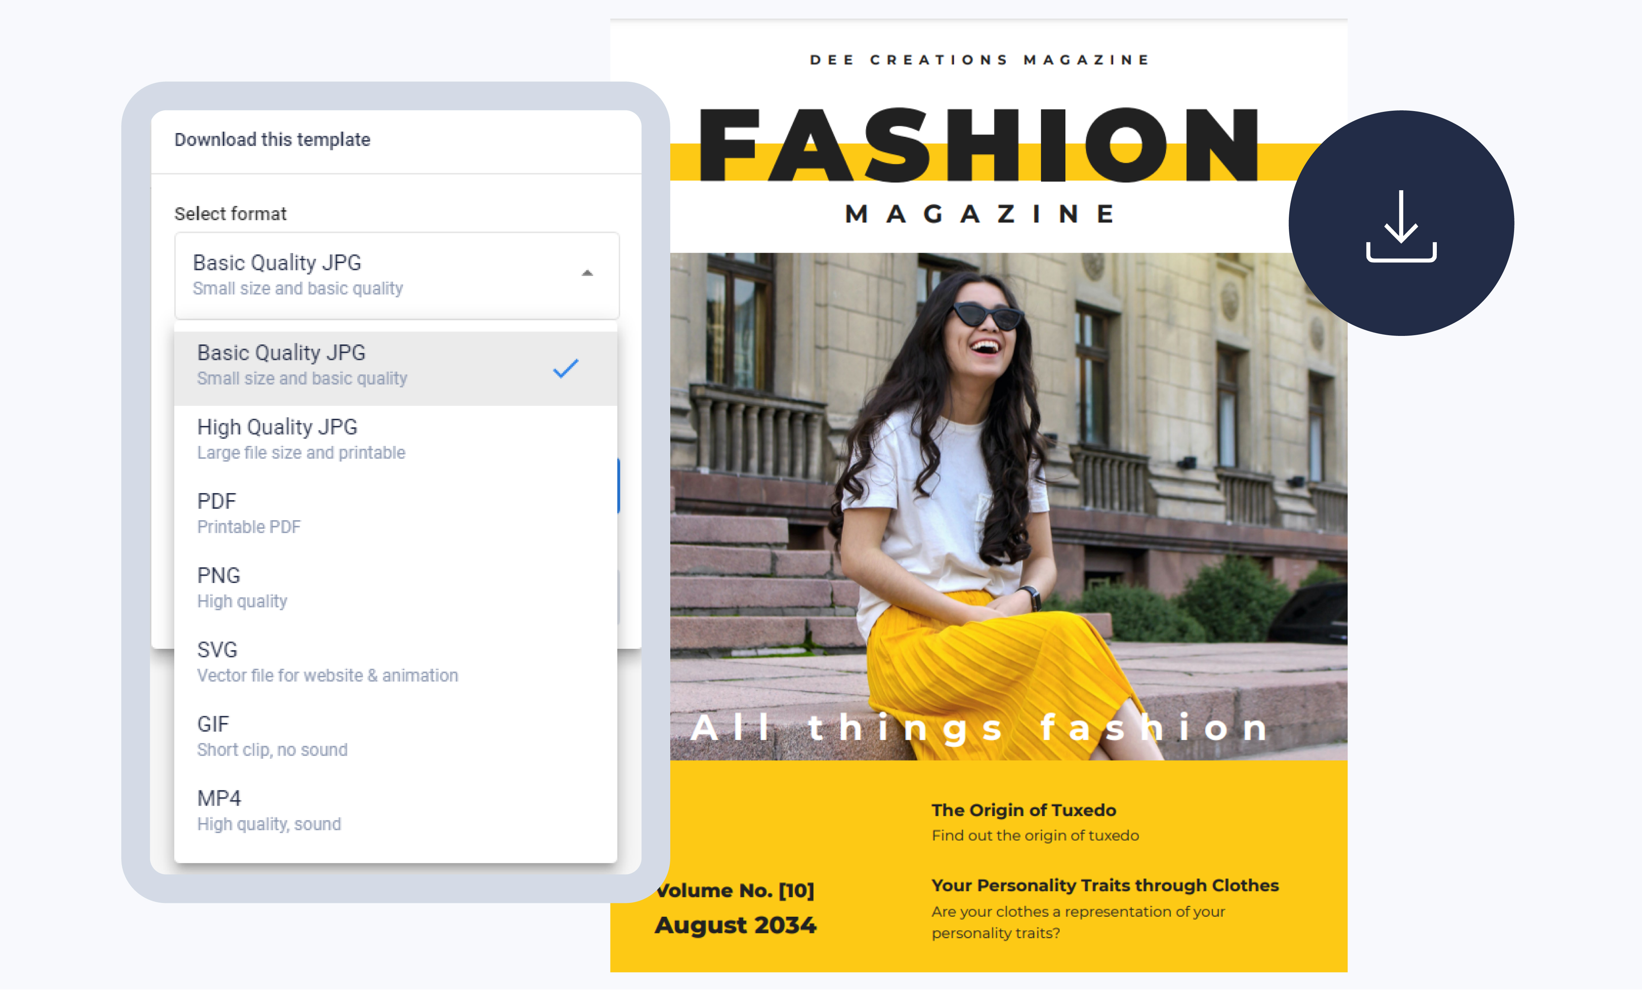
Task: Select High Quality JPG format option
Action: point(395,440)
